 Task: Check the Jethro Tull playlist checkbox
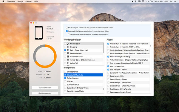65,63
